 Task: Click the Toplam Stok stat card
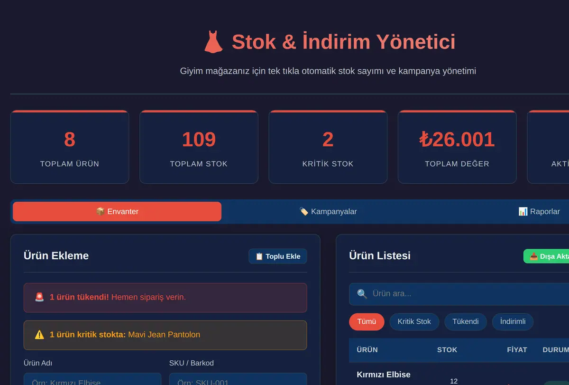tap(199, 147)
